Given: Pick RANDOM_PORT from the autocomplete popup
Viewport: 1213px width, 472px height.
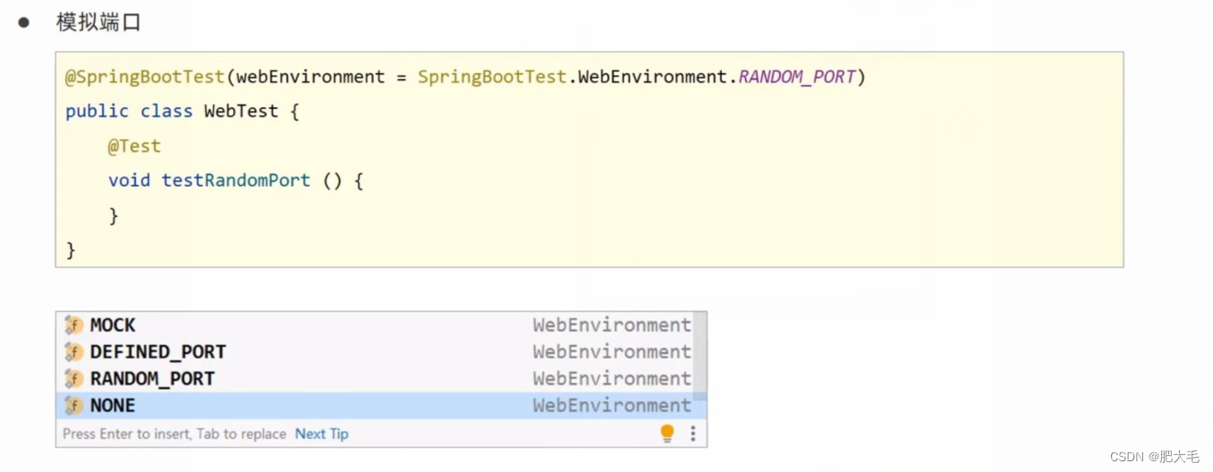Looking at the screenshot, I should pos(381,379).
